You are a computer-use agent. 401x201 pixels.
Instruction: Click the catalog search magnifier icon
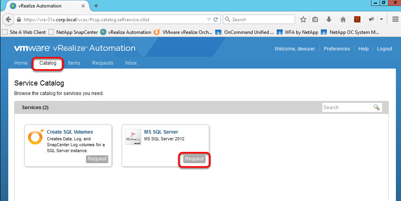click(x=377, y=107)
